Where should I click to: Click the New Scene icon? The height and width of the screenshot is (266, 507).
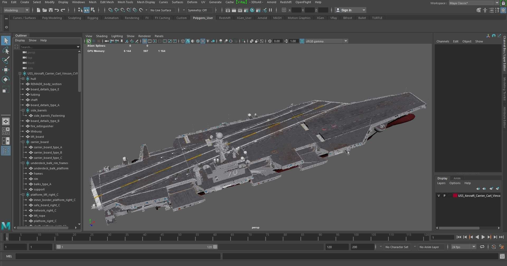pyautogui.click(x=39, y=10)
